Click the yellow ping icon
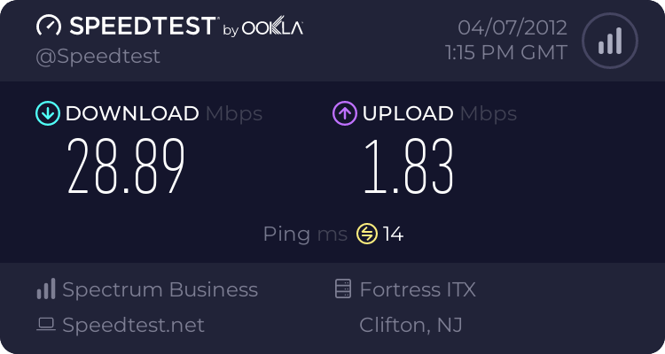 pos(367,234)
